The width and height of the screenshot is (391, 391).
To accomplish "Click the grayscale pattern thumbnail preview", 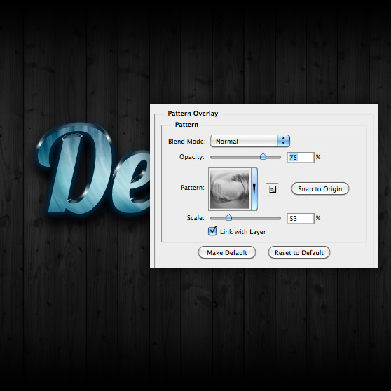I will [x=229, y=188].
